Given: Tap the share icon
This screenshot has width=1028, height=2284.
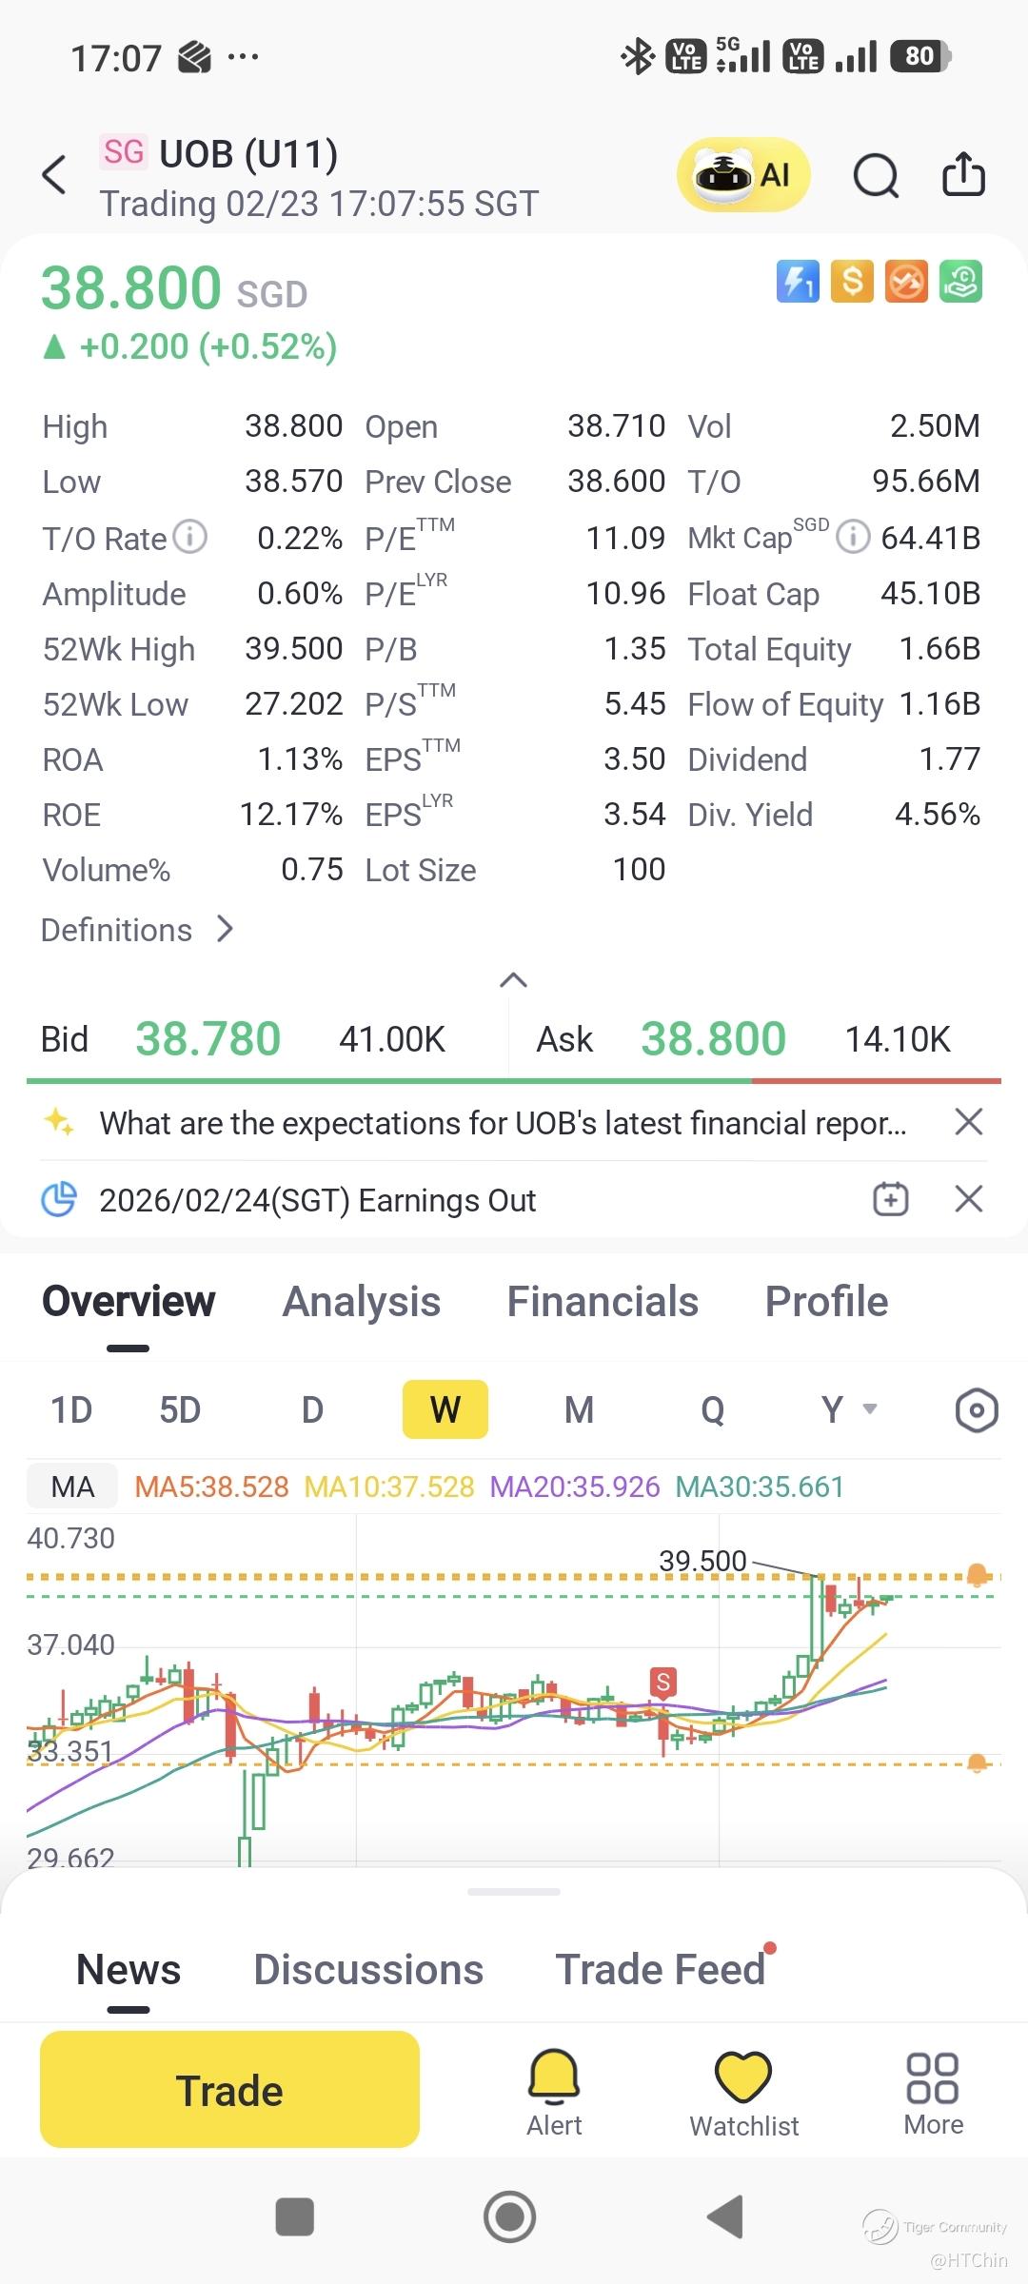Looking at the screenshot, I should pos(962,175).
